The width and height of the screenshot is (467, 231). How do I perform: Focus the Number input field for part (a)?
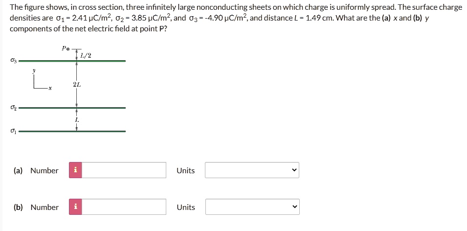tap(128, 170)
